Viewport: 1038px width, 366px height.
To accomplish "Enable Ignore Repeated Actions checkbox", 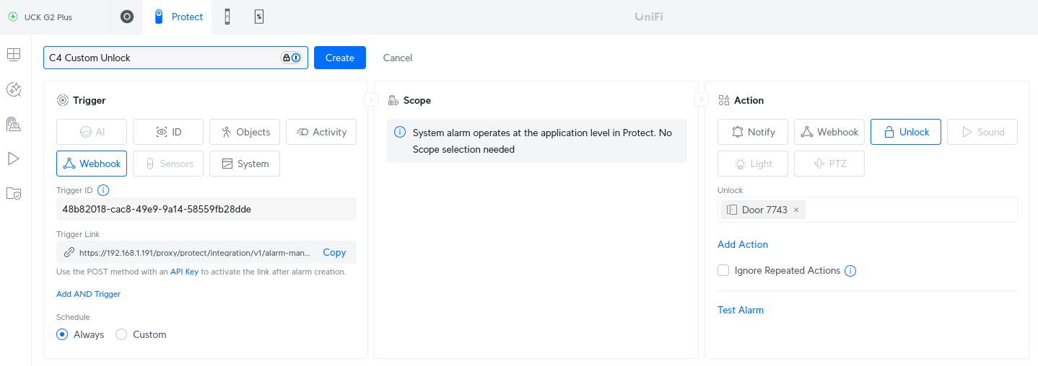I will [x=723, y=270].
